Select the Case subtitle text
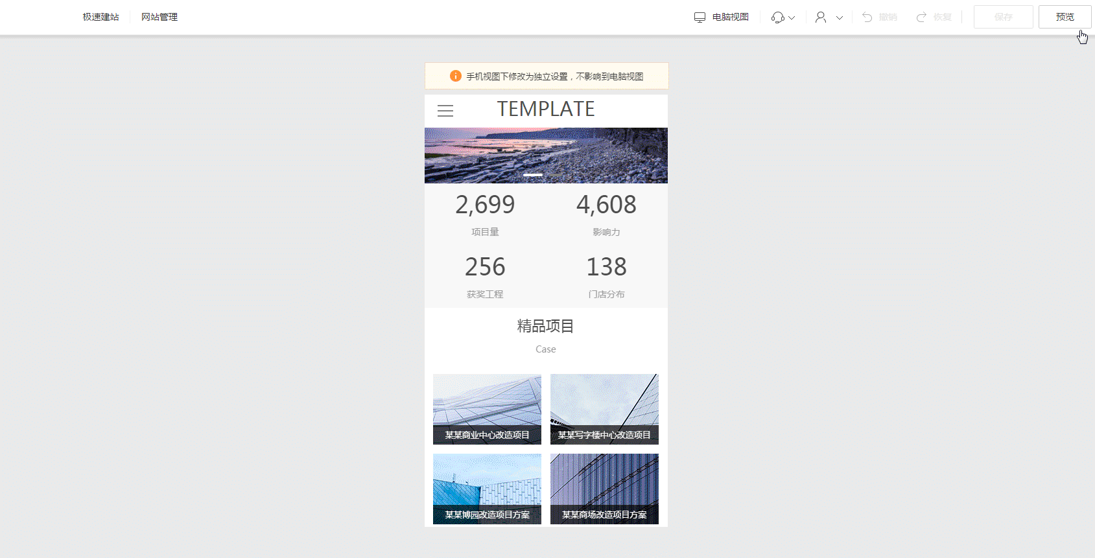 pos(546,349)
